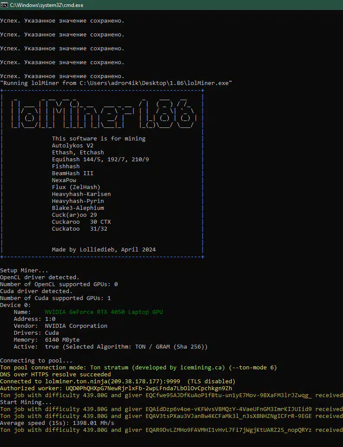Viewport: 343px width, 447px height.
Task: Click the Blake3-Alephium line
Action: 78,208
